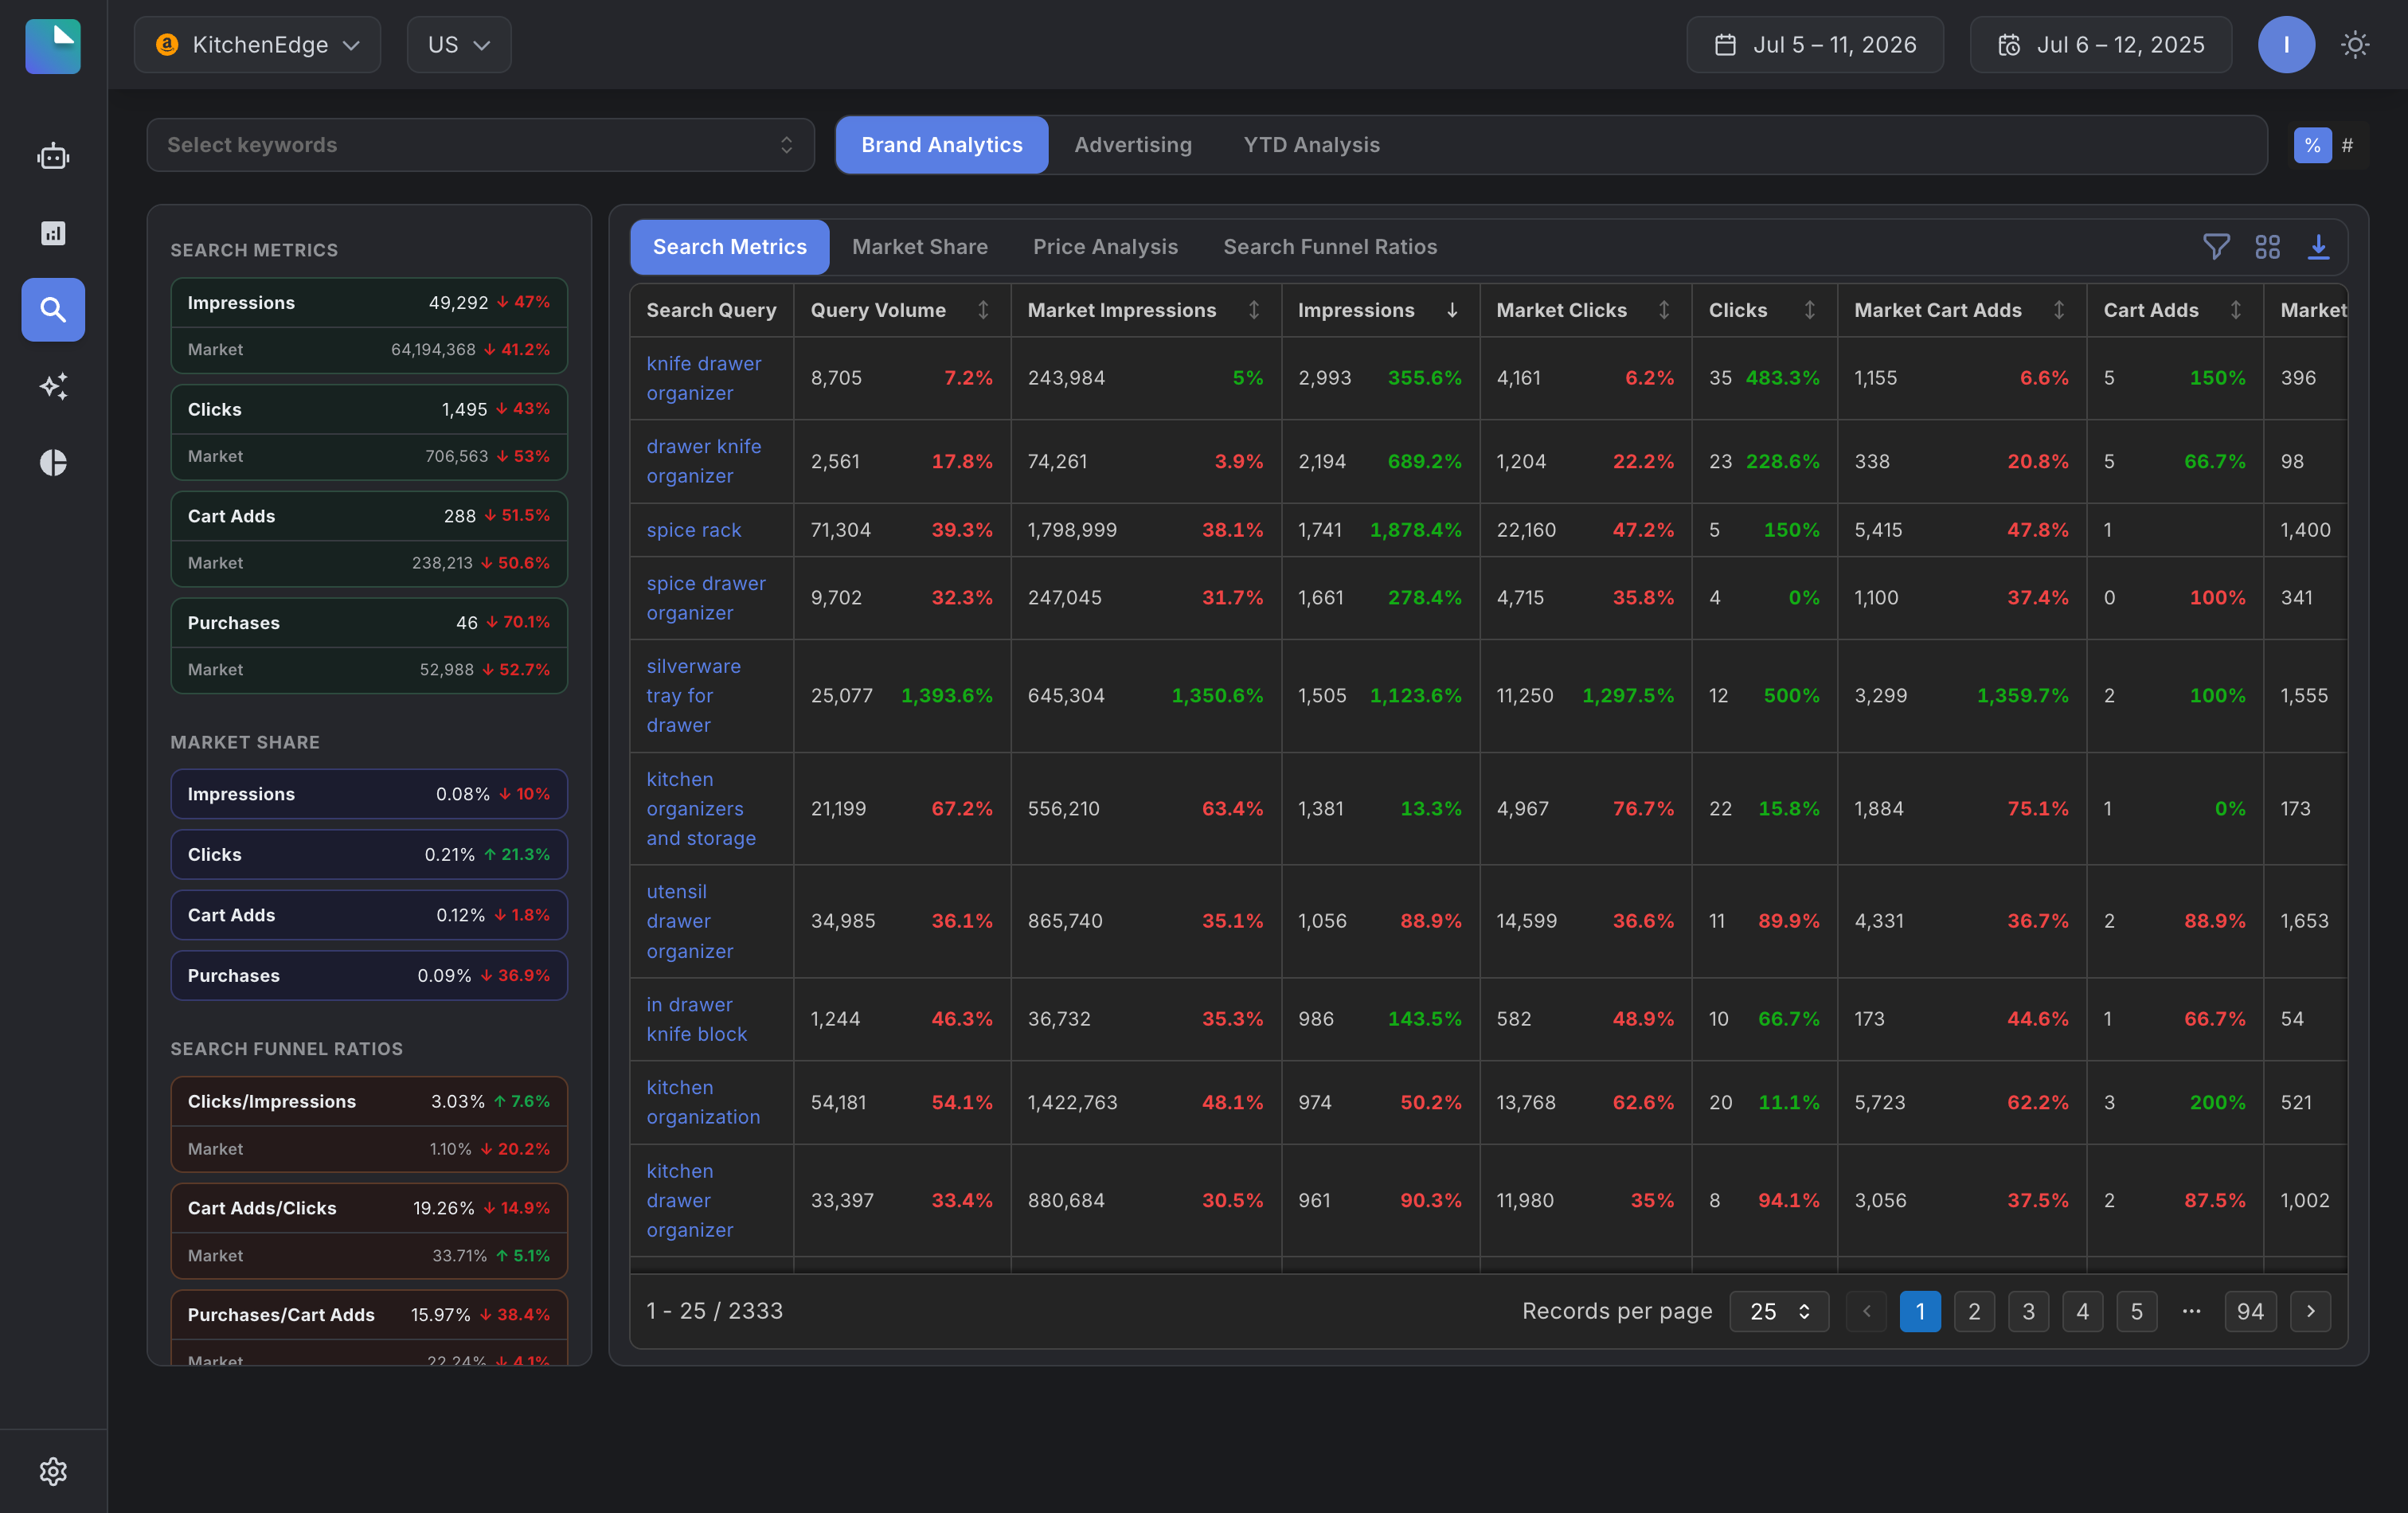Open 'kitchen organization' query link

coord(703,1102)
